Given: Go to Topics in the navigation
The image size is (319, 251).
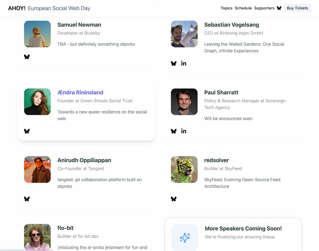Looking at the screenshot, I should [226, 8].
